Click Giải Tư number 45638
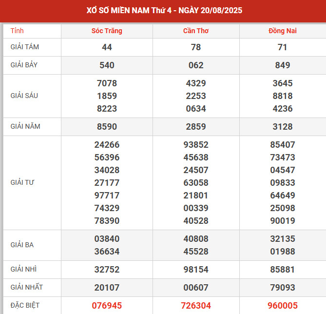The width and height of the screenshot is (326, 314). coord(196,157)
